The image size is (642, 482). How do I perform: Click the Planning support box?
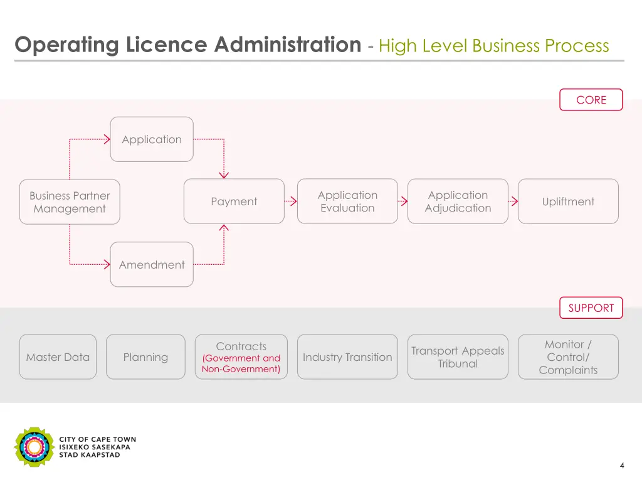(x=145, y=356)
